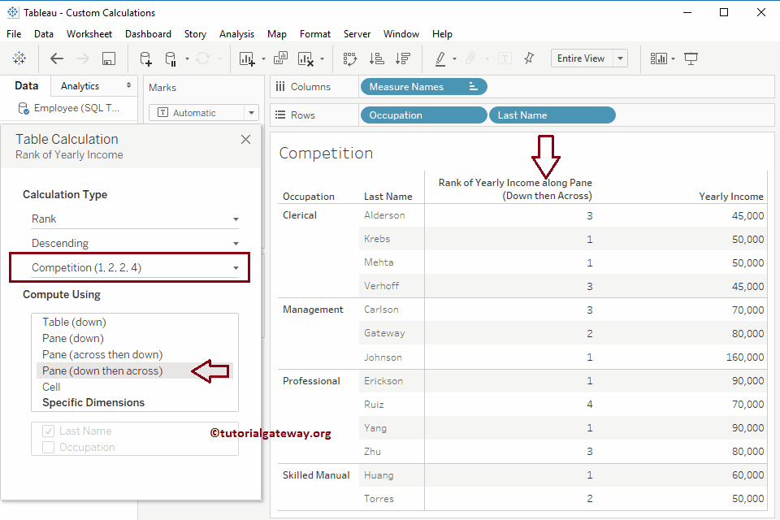Click the Undo back arrow icon
The height and width of the screenshot is (520, 780).
(x=56, y=58)
